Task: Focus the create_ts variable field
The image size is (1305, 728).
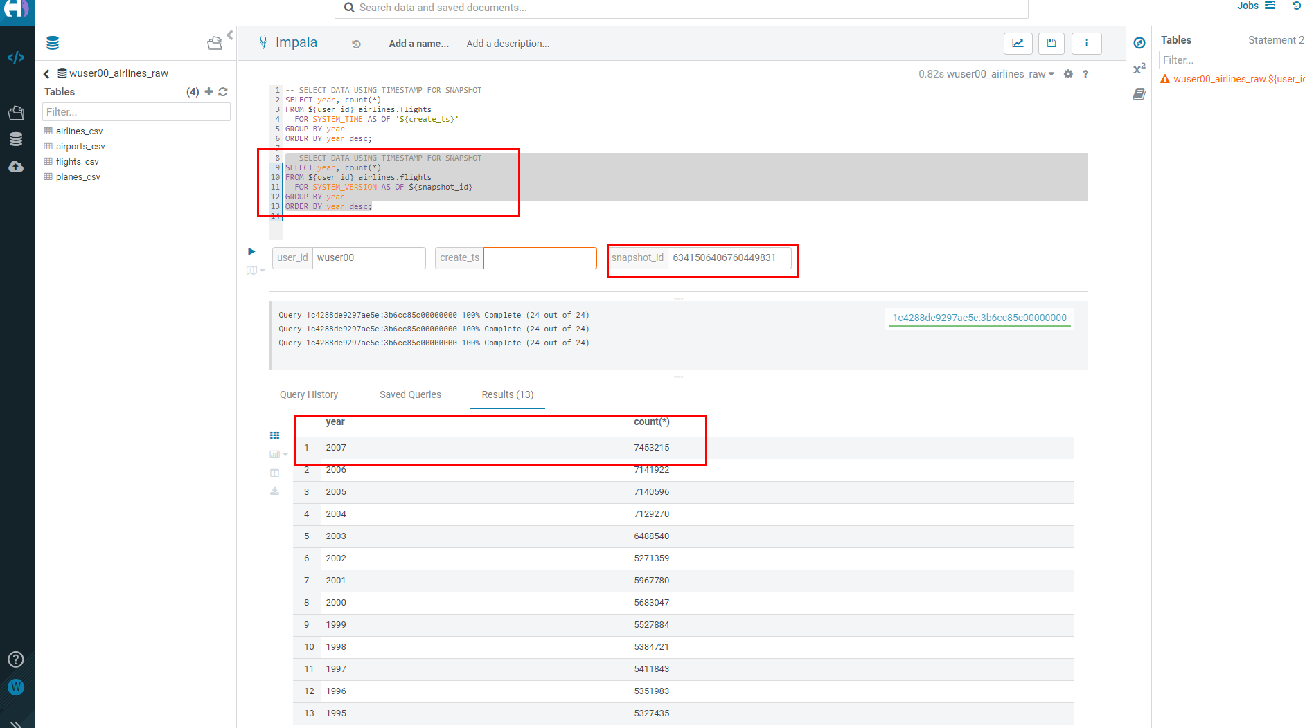Action: click(540, 257)
